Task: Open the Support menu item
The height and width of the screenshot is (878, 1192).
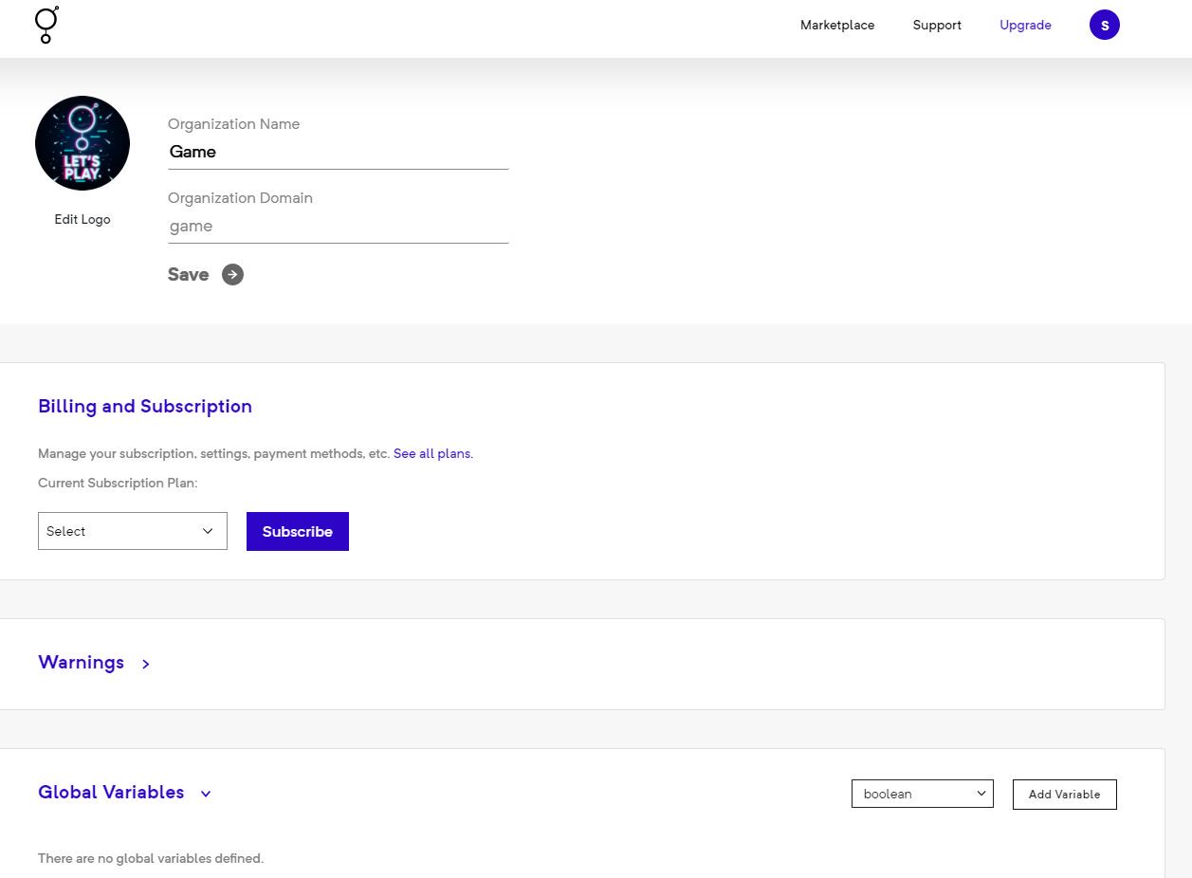Action: (937, 26)
